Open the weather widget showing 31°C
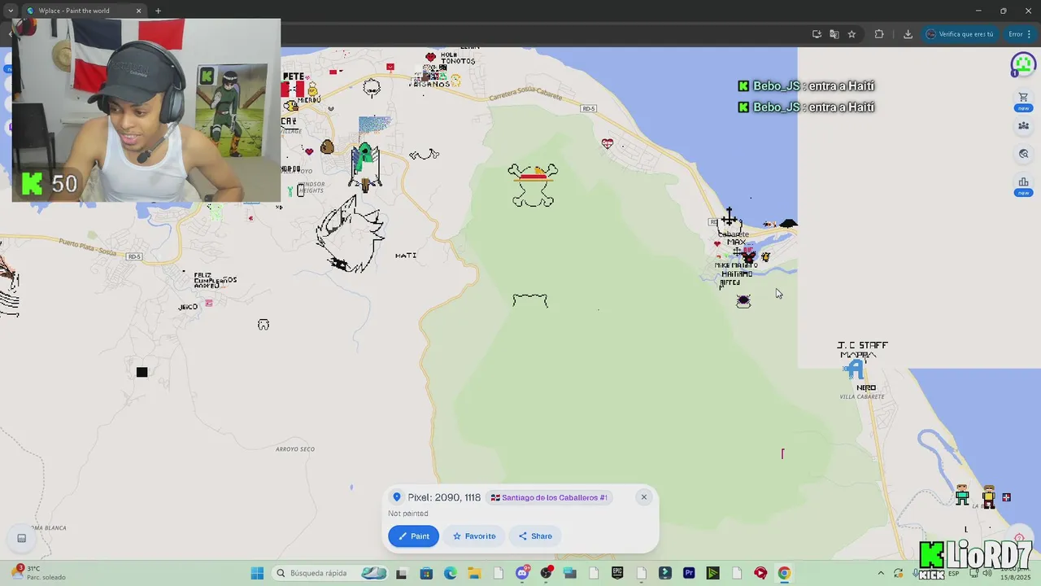This screenshot has width=1041, height=586. (x=39, y=573)
